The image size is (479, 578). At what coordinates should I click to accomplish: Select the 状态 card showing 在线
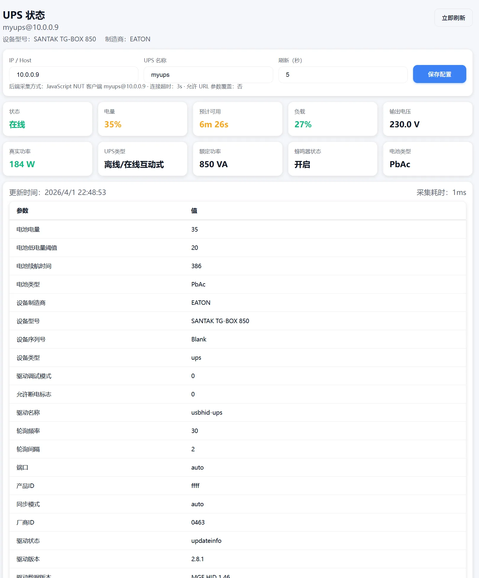coord(47,119)
